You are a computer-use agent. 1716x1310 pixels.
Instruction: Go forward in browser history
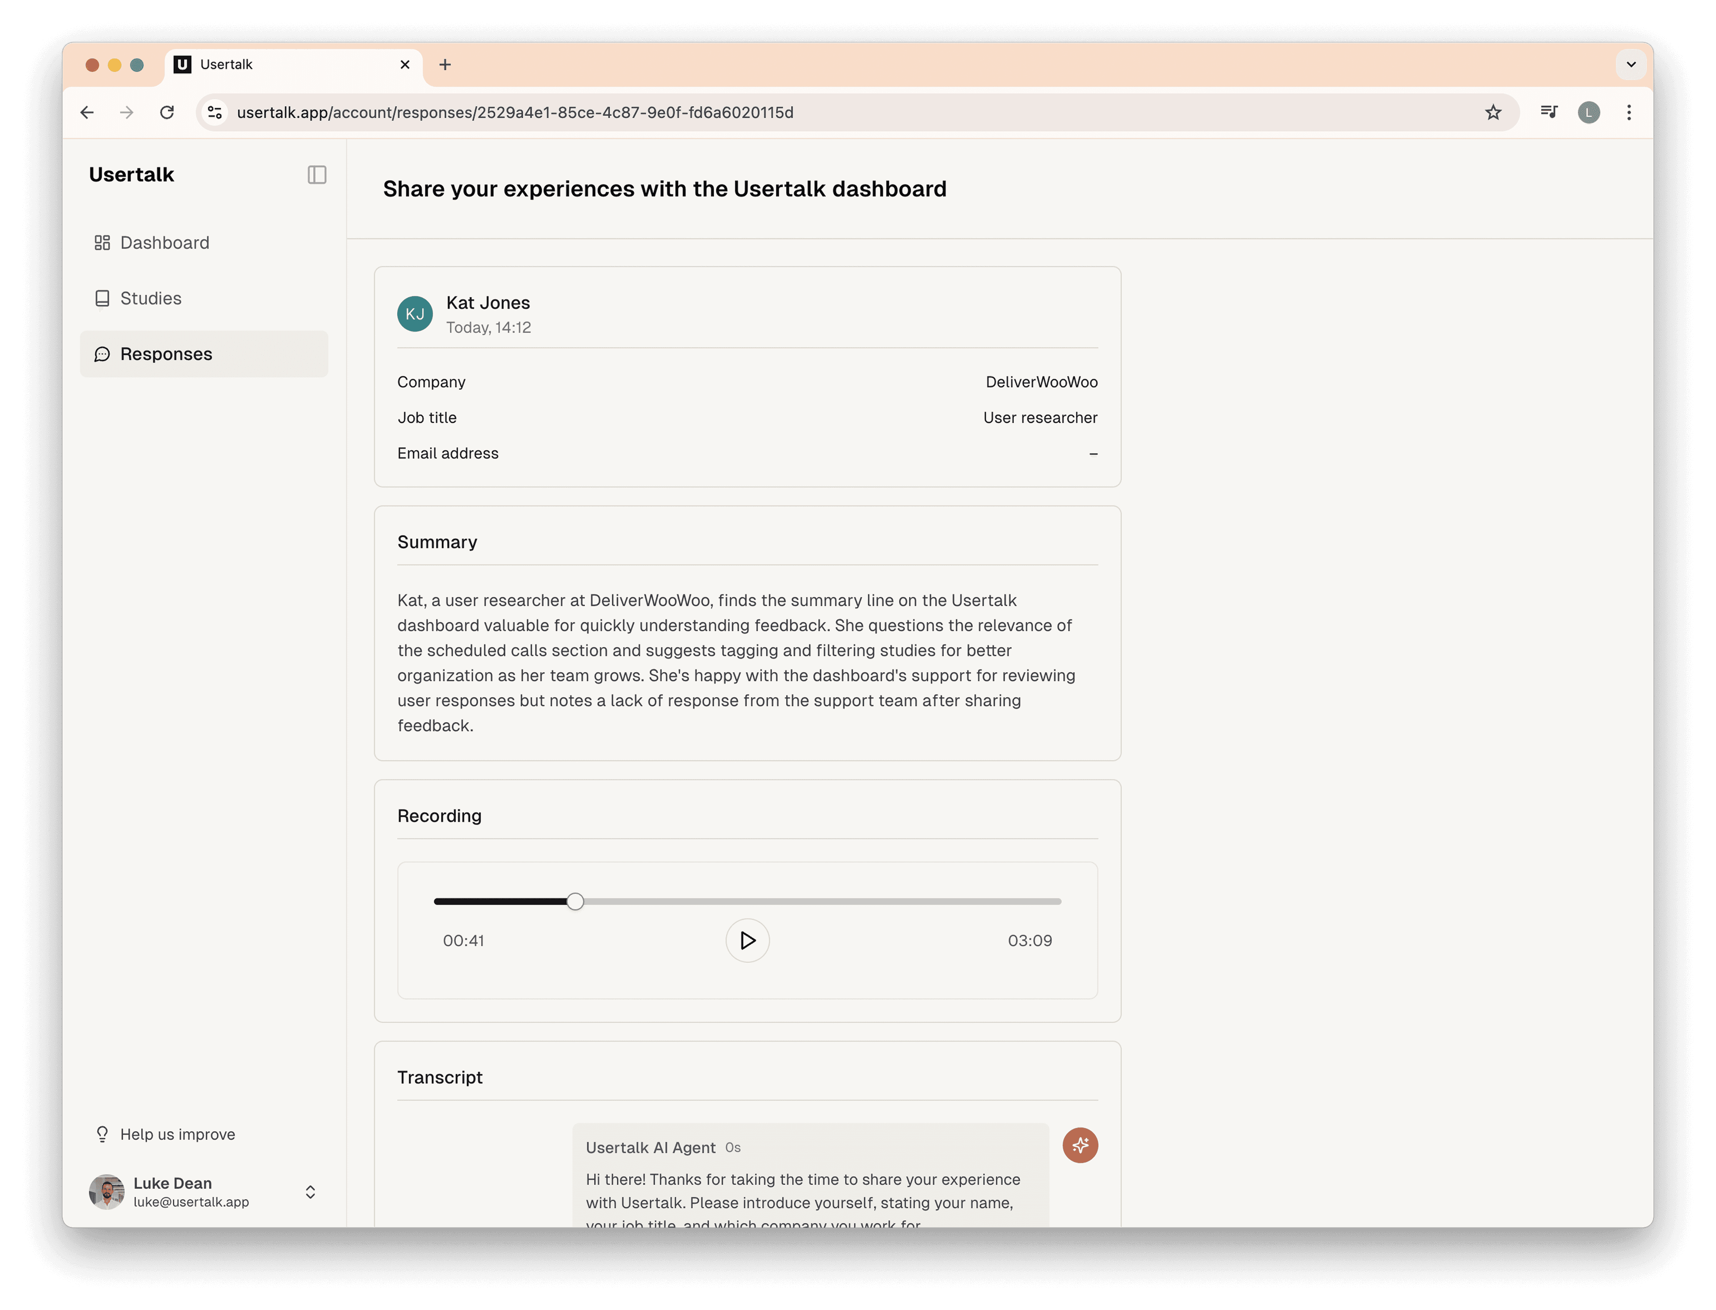pyautogui.click(x=126, y=112)
